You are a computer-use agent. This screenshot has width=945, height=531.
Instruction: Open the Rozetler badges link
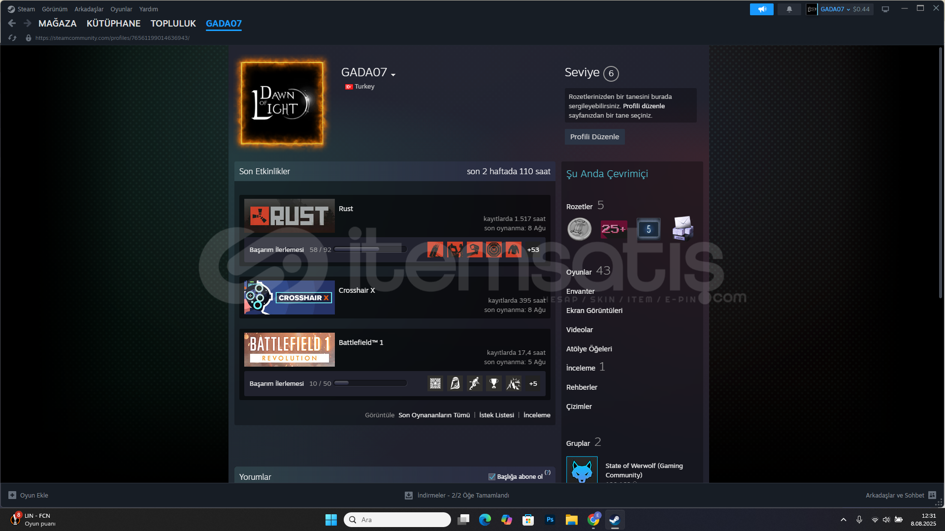tap(579, 207)
